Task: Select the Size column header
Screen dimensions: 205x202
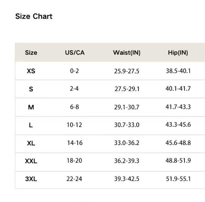Action: pos(31,52)
